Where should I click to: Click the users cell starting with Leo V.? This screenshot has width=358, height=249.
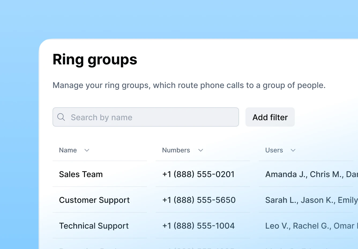click(x=311, y=226)
